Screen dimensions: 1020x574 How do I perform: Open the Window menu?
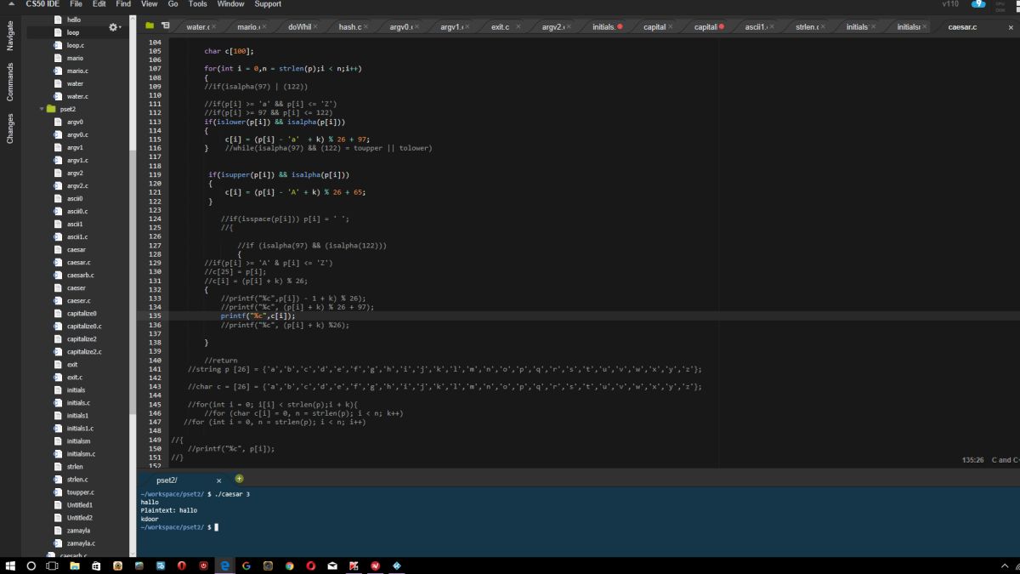click(230, 4)
